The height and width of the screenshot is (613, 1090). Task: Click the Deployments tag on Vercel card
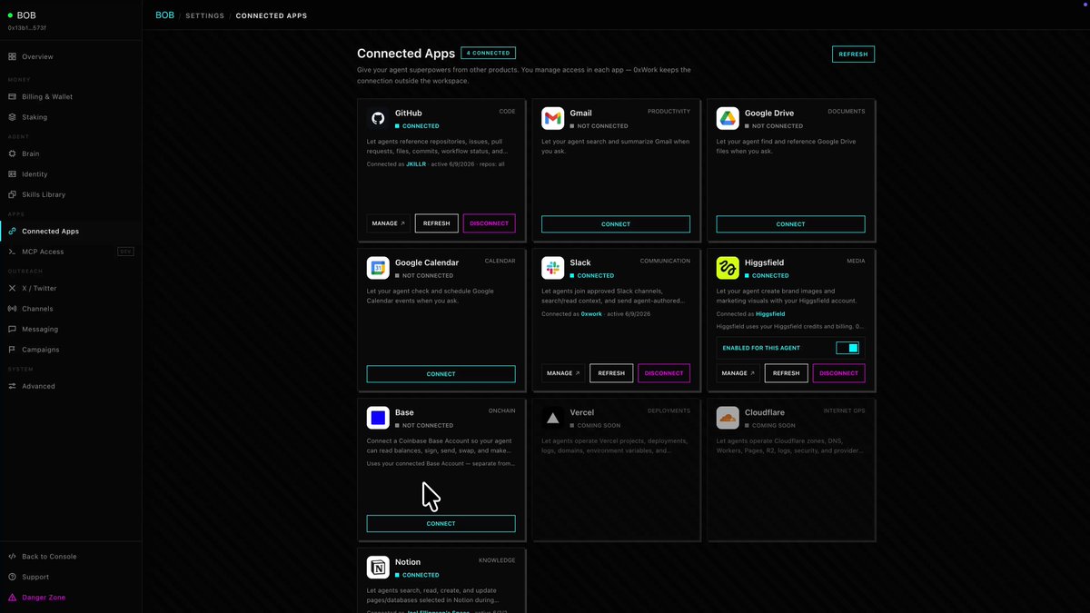pos(669,410)
